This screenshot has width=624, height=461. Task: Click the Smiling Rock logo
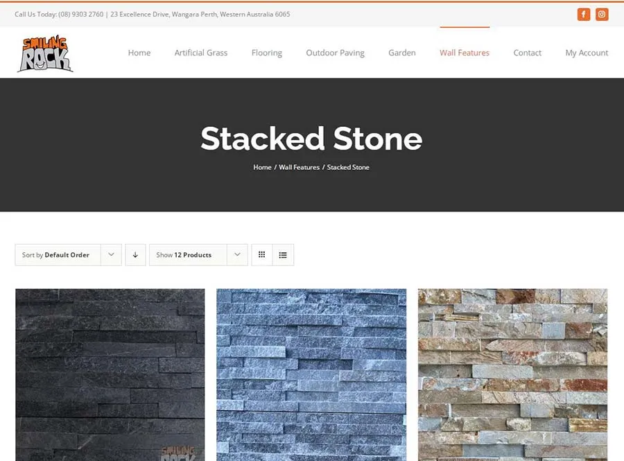(45, 53)
